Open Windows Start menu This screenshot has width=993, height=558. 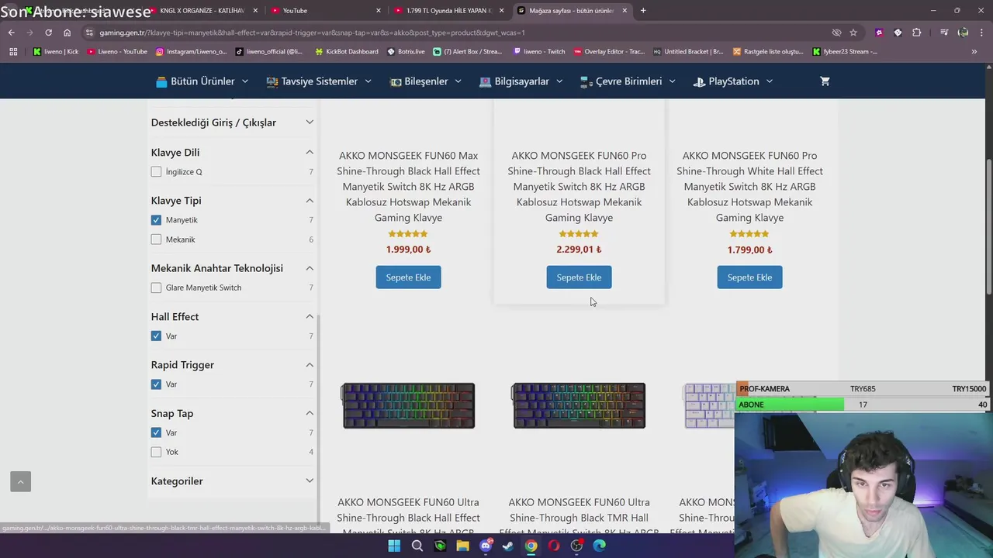(394, 546)
